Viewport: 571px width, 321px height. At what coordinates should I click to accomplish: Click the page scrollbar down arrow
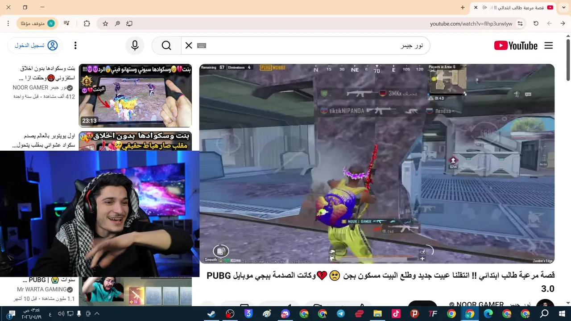568,303
